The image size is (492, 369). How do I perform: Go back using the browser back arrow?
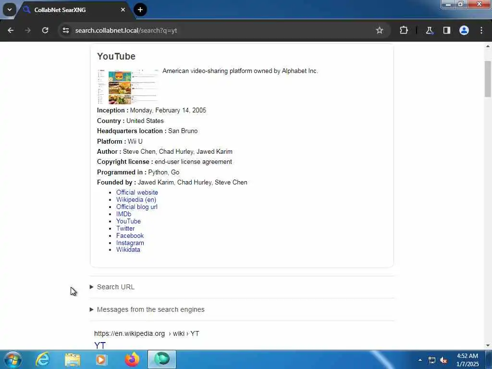coord(11,30)
